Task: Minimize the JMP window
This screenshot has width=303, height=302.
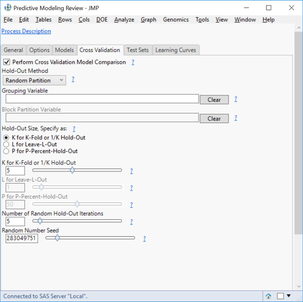Action: click(x=247, y=8)
